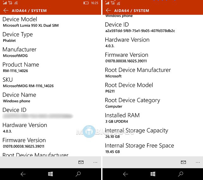Select the Root Device Category heading
This screenshot has width=203, height=180.
132,100
